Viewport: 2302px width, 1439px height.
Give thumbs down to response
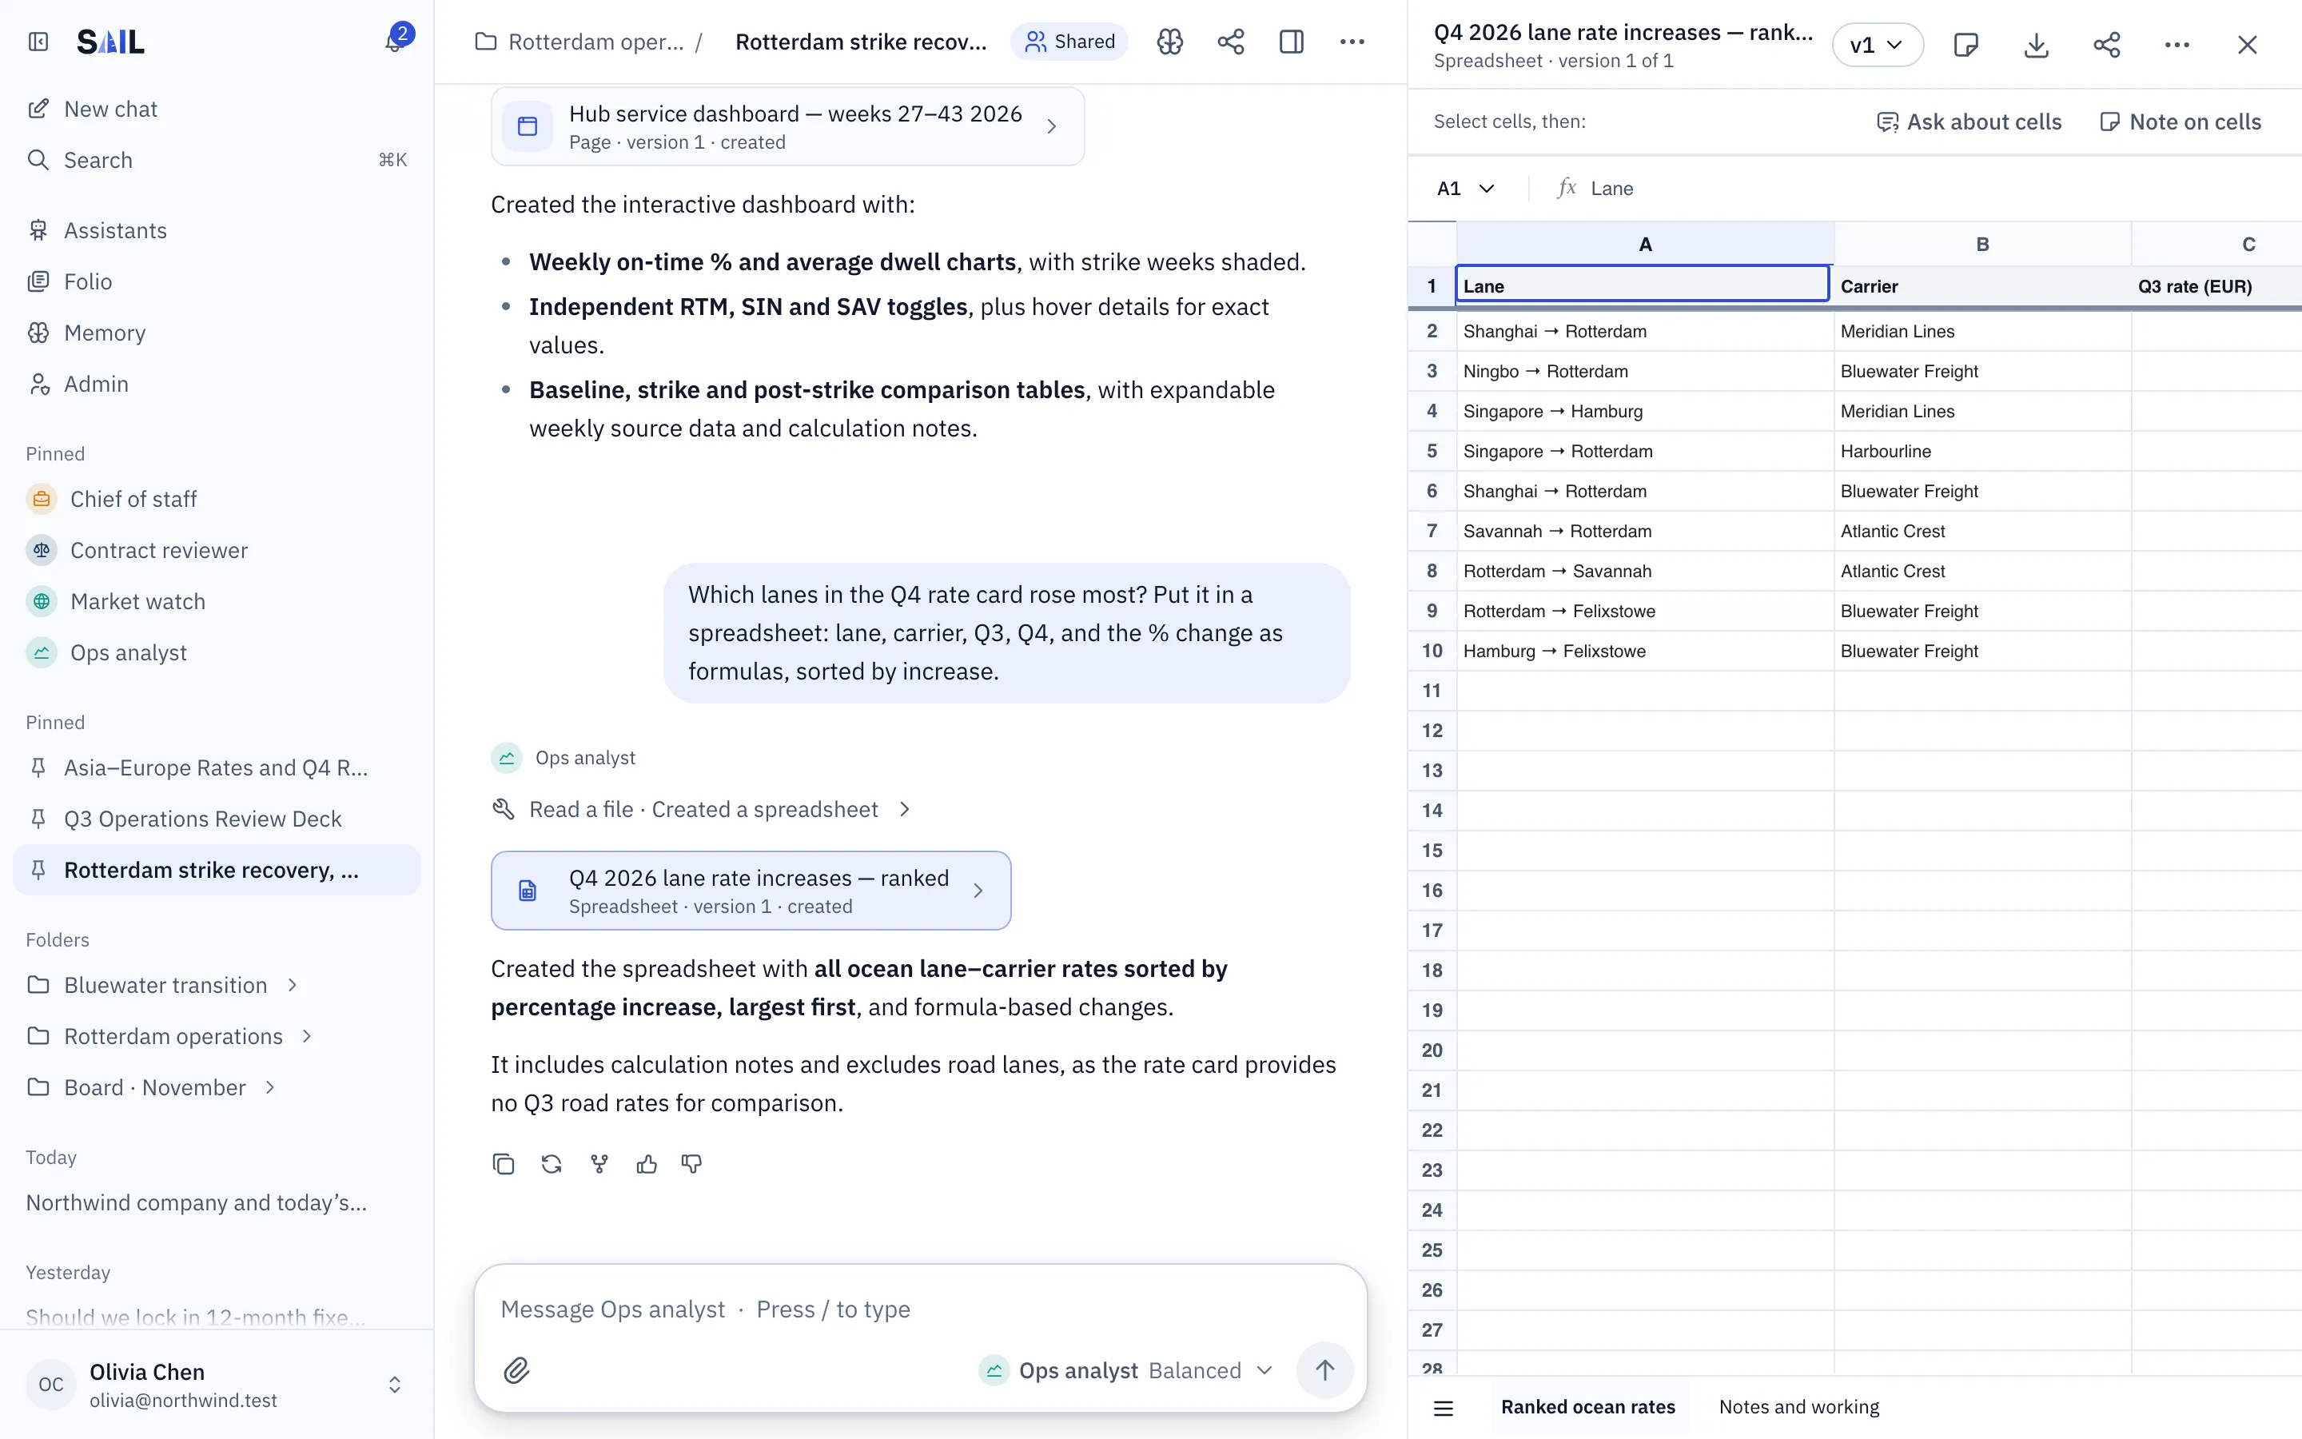click(x=691, y=1164)
